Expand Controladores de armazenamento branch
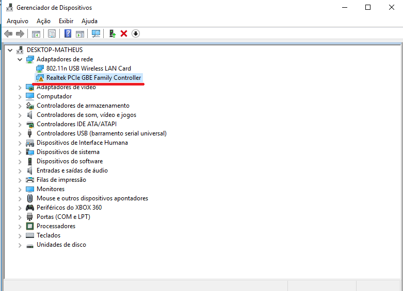Screen dimensions: 403x291 [20, 106]
